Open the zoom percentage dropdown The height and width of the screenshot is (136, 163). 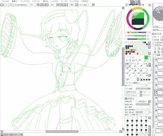(38, 5)
